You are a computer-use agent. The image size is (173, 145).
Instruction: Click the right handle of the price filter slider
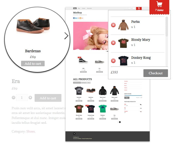[x=142, y=95]
